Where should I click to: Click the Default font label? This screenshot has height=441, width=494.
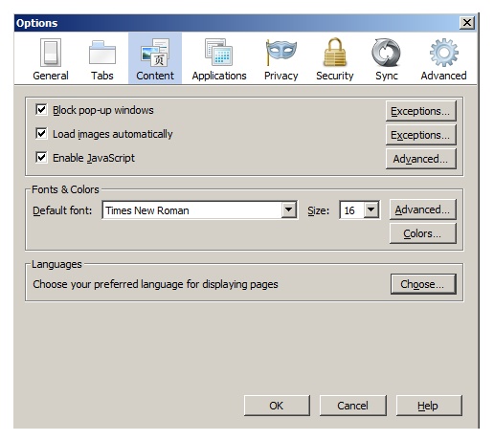(62, 210)
